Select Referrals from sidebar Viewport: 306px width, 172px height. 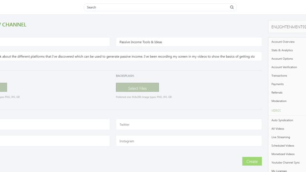coord(277,92)
